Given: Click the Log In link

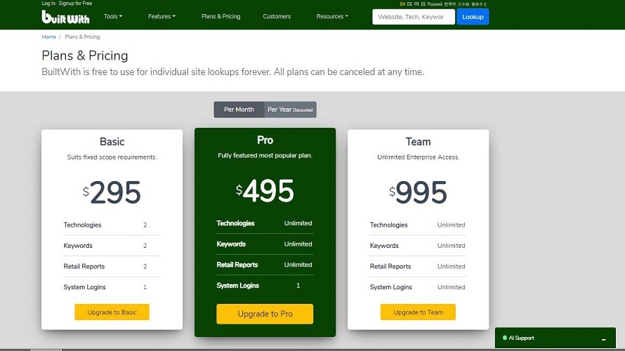Looking at the screenshot, I should point(48,4).
